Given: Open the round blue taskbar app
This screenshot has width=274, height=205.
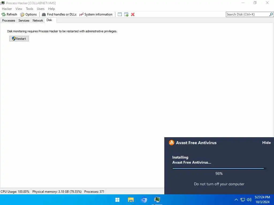Looking at the screenshot, I should pyautogui.click(x=144, y=200).
